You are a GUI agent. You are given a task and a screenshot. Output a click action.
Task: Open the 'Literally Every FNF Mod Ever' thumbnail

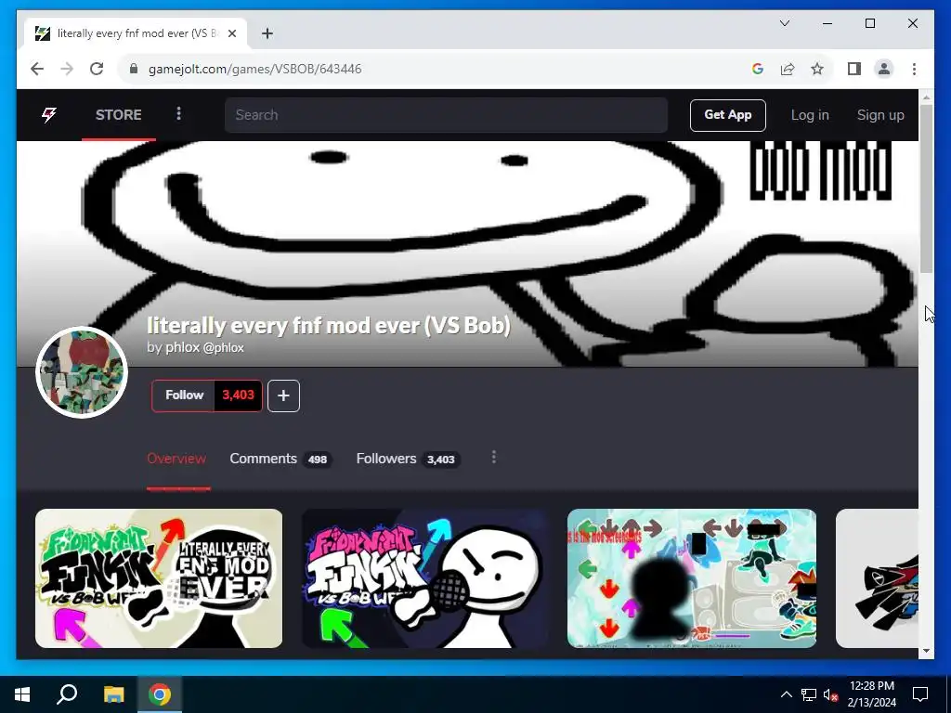tap(159, 578)
